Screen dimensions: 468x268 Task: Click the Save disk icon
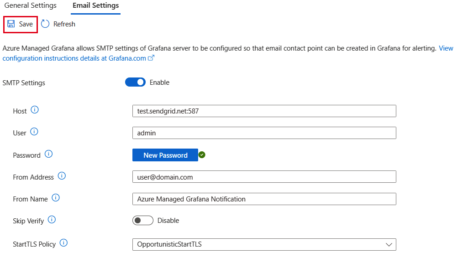click(9, 24)
